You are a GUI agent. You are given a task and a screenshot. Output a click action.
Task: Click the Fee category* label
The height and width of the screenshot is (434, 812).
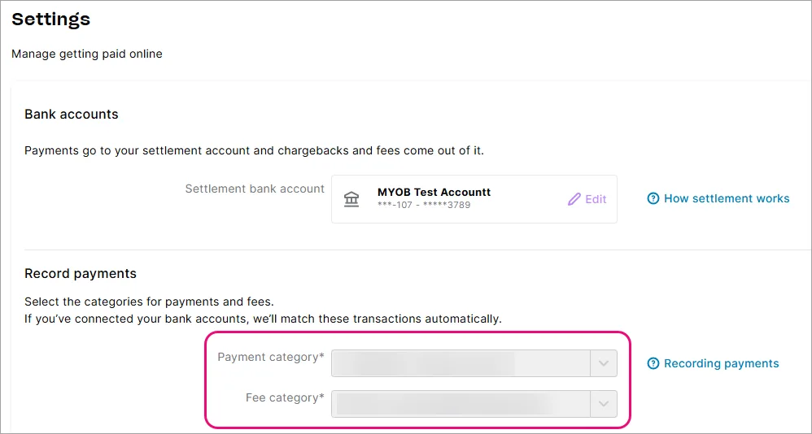point(285,397)
